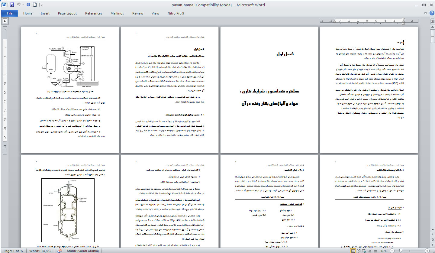This screenshot has width=435, height=253.
Task: Switch to Outline view
Action: tap(369, 251)
